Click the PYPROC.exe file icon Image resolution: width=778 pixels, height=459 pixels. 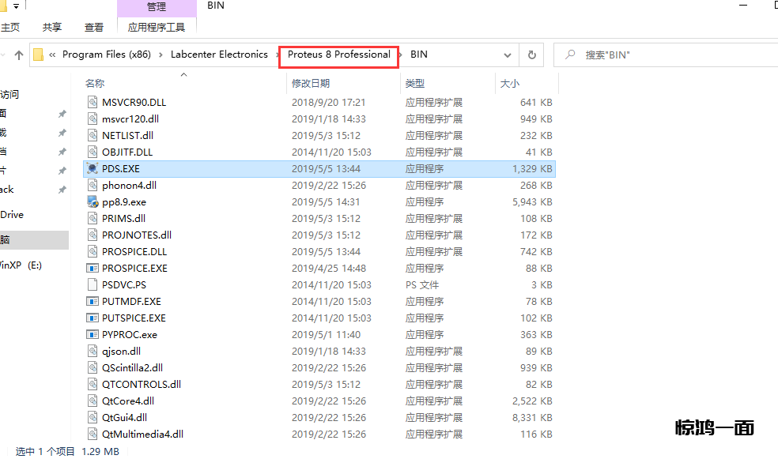93,335
